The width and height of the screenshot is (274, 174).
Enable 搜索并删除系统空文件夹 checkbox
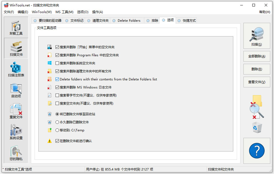(57, 63)
